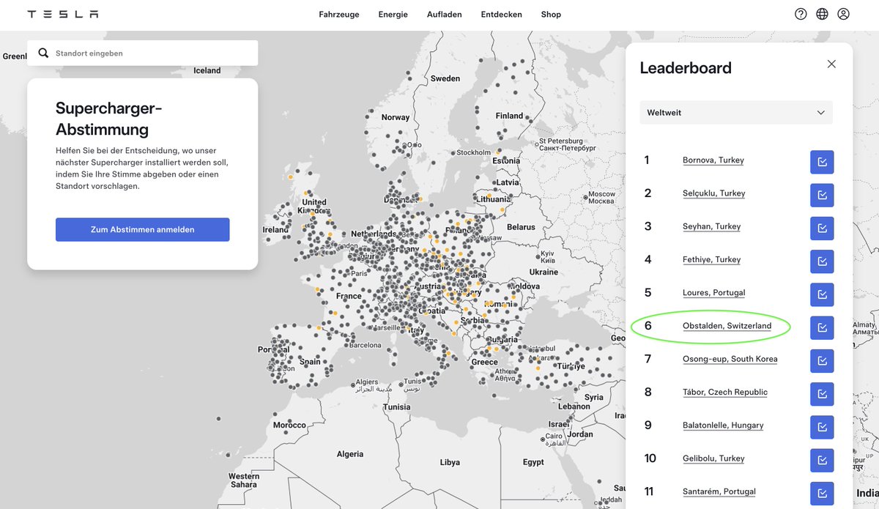Open the help question mark icon
Viewport: 879px width, 509px height.
coord(801,14)
